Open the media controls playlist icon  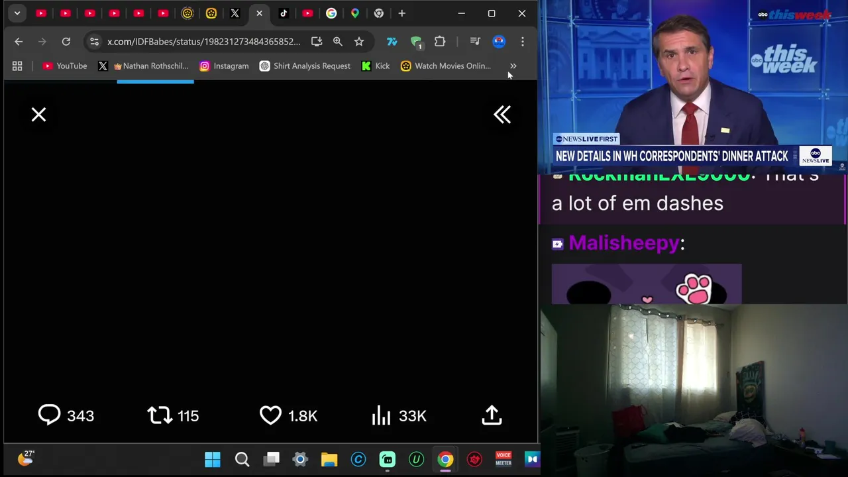[475, 42]
